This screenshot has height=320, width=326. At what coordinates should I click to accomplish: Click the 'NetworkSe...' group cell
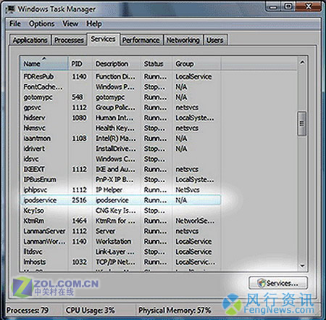pyautogui.click(x=195, y=221)
